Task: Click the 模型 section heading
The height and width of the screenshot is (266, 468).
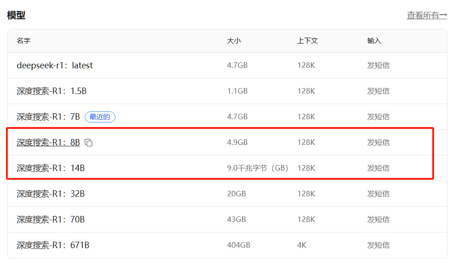Action: (16, 15)
